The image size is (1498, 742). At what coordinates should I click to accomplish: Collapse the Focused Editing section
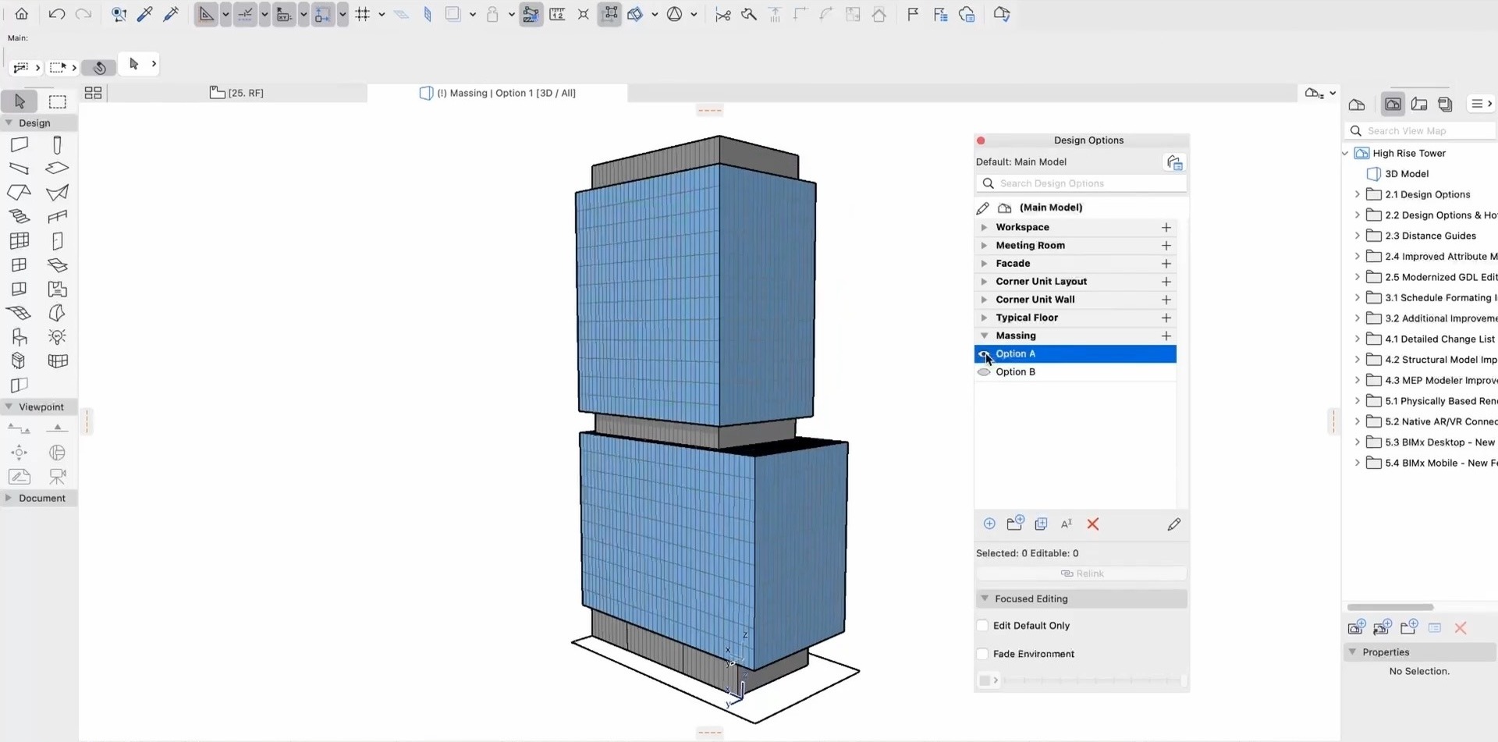pyautogui.click(x=985, y=598)
